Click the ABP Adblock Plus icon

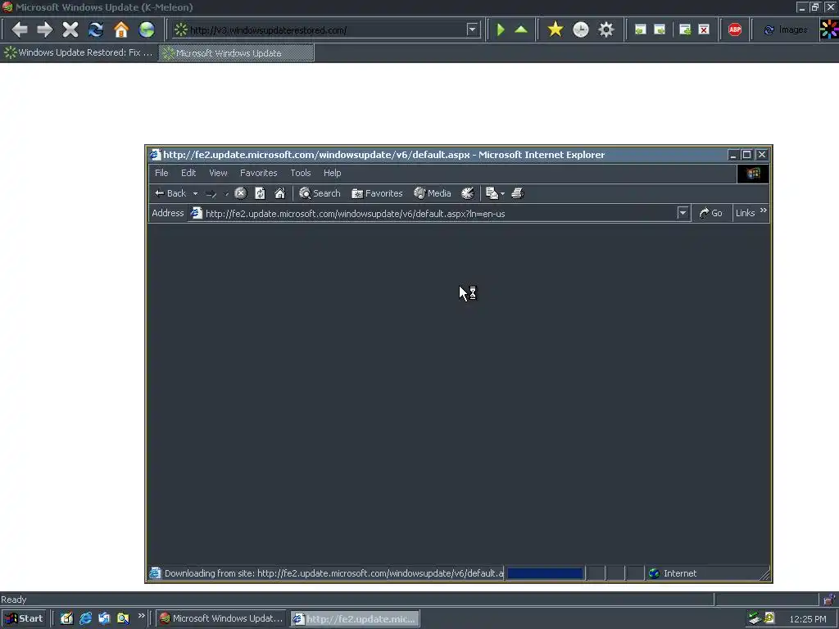click(735, 29)
